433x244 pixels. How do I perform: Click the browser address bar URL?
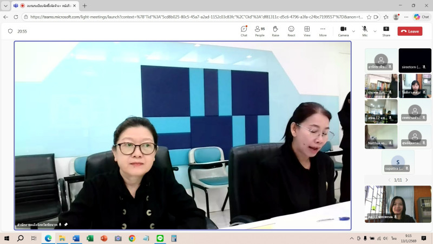[195, 17]
